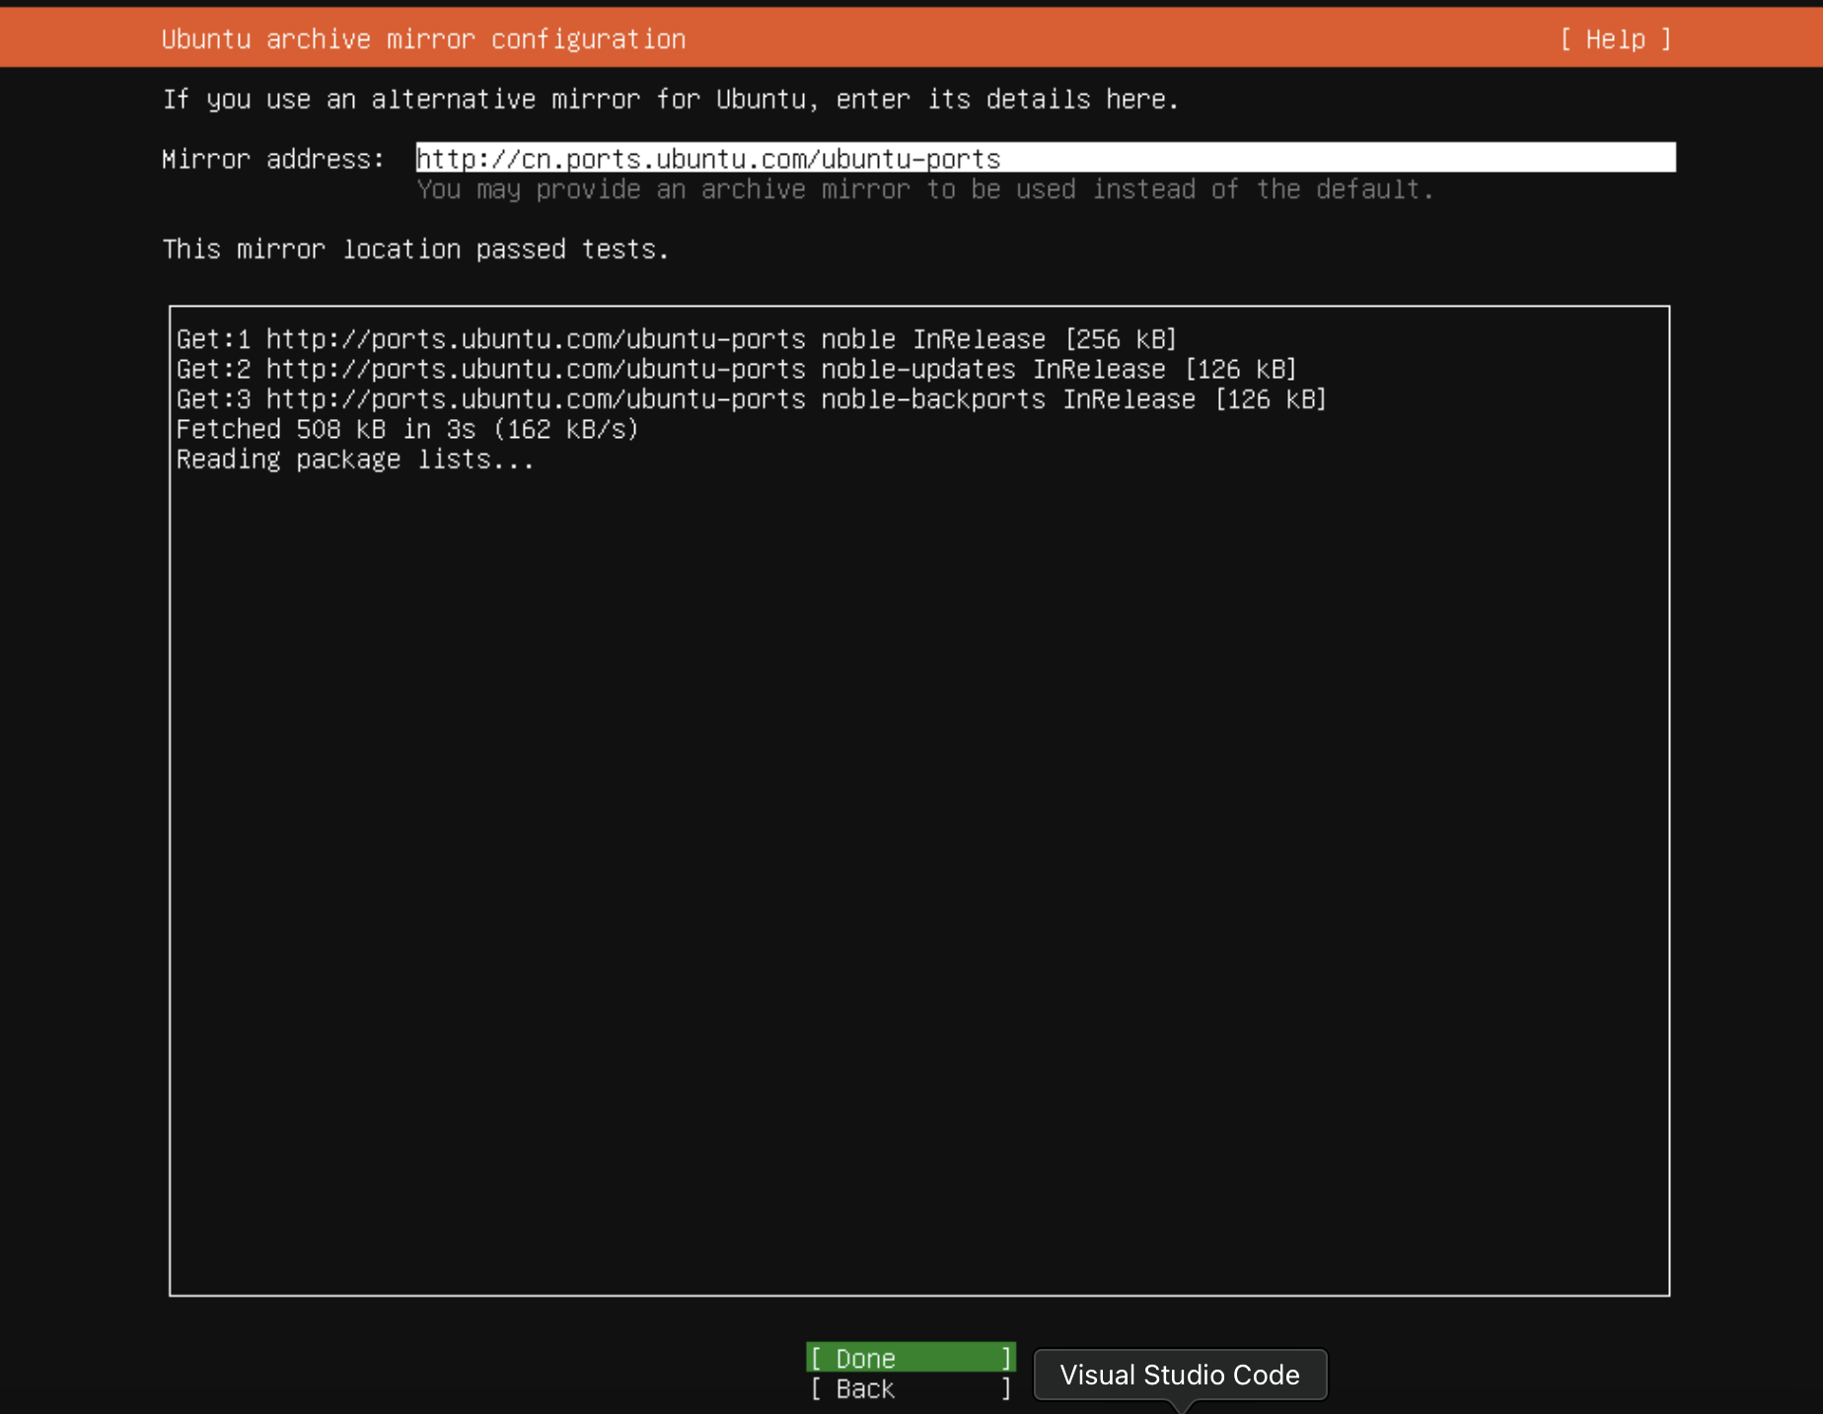Screen dimensions: 1823x1414
Task: Click the 'Ubuntu archive mirror configuration' title
Action: tap(424, 39)
